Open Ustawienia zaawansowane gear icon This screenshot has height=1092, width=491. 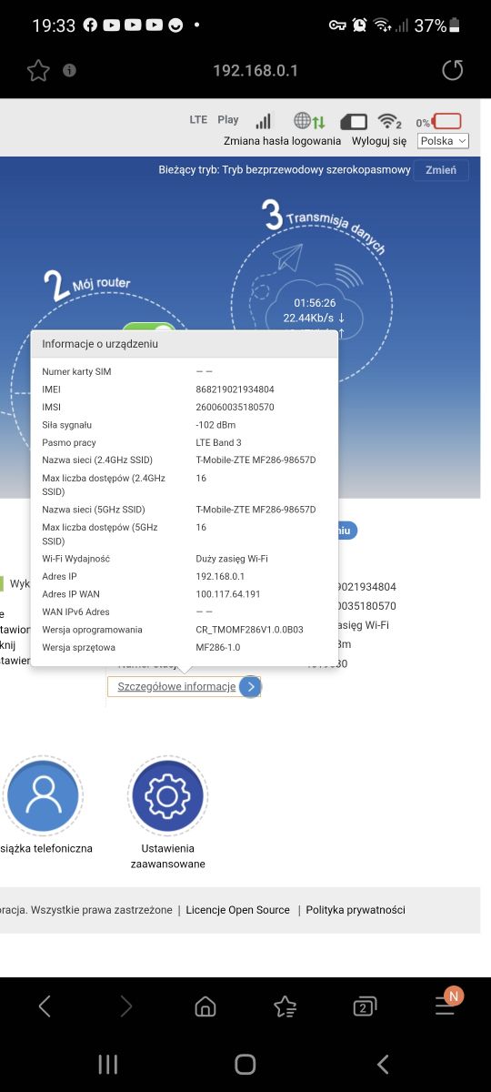click(167, 796)
